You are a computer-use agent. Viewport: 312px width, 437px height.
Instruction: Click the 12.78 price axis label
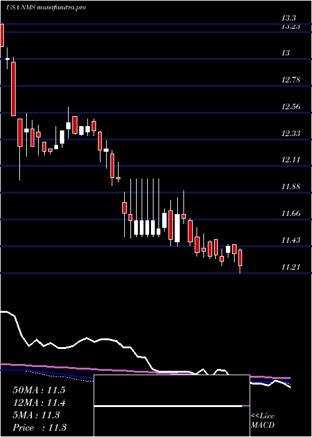(291, 81)
